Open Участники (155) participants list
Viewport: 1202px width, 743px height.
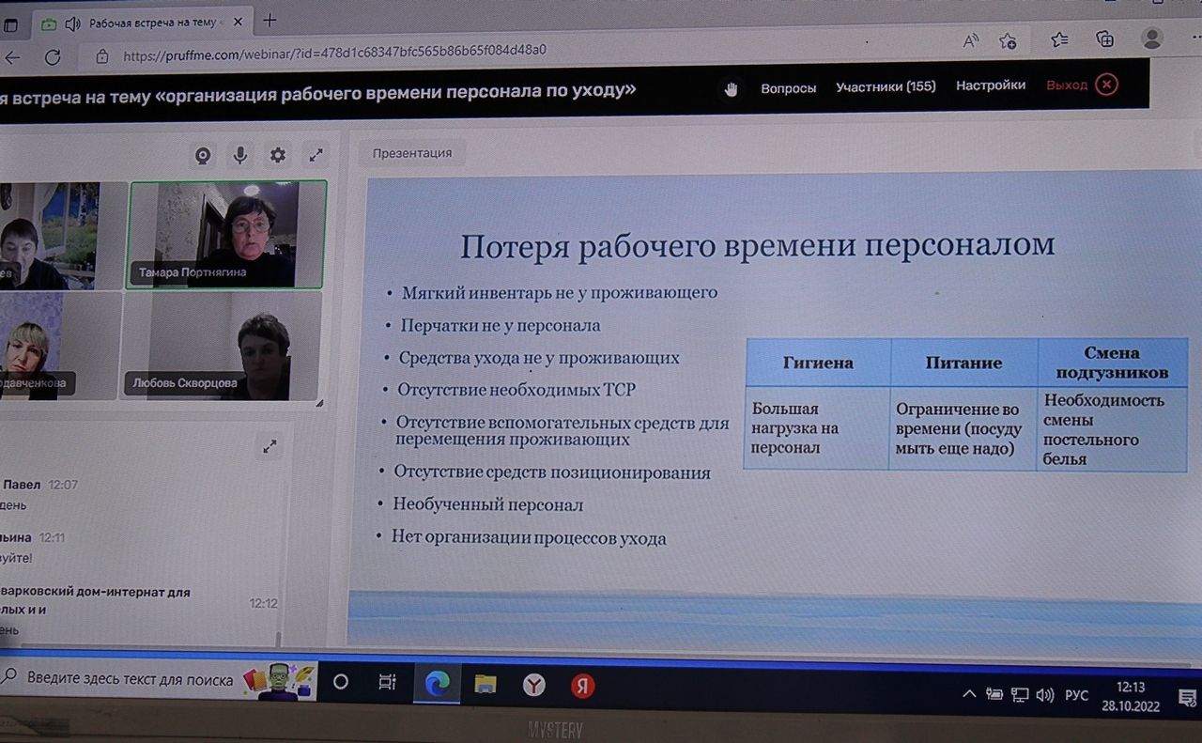(886, 86)
